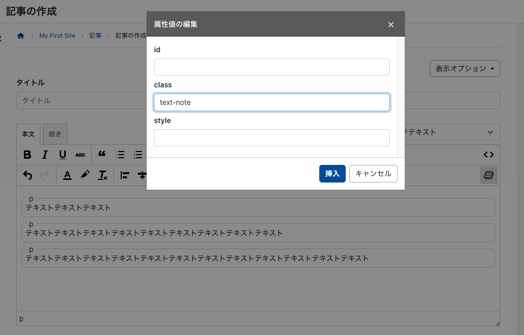Toggle block structure view icon
The image size is (524, 335).
click(x=489, y=175)
